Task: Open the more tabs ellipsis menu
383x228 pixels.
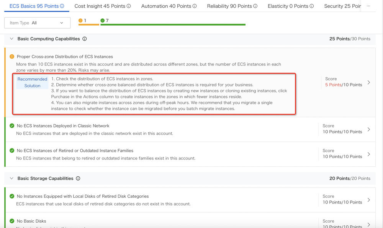Action: pos(368,6)
